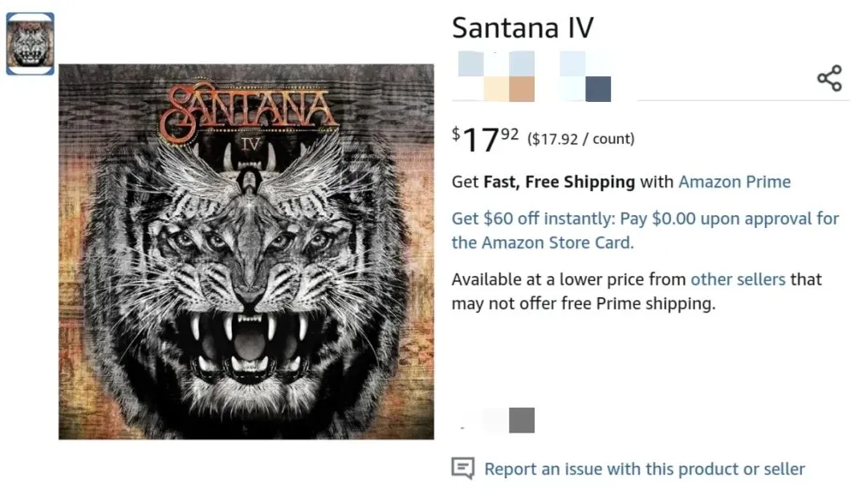Click the "may not offer free Prime shipping" text
Image resolution: width=867 pixels, height=496 pixels.
point(583,303)
